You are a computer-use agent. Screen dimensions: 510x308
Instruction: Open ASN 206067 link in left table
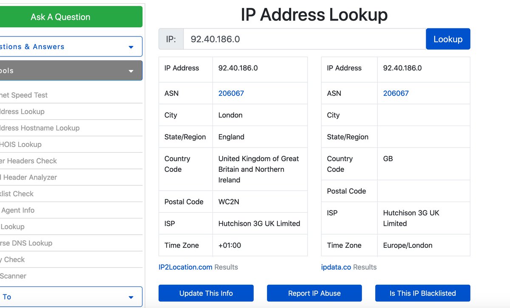(231, 93)
